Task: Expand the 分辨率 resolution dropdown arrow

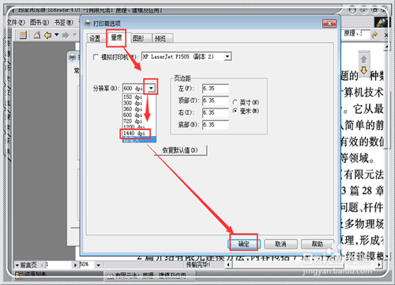Action: [151, 88]
